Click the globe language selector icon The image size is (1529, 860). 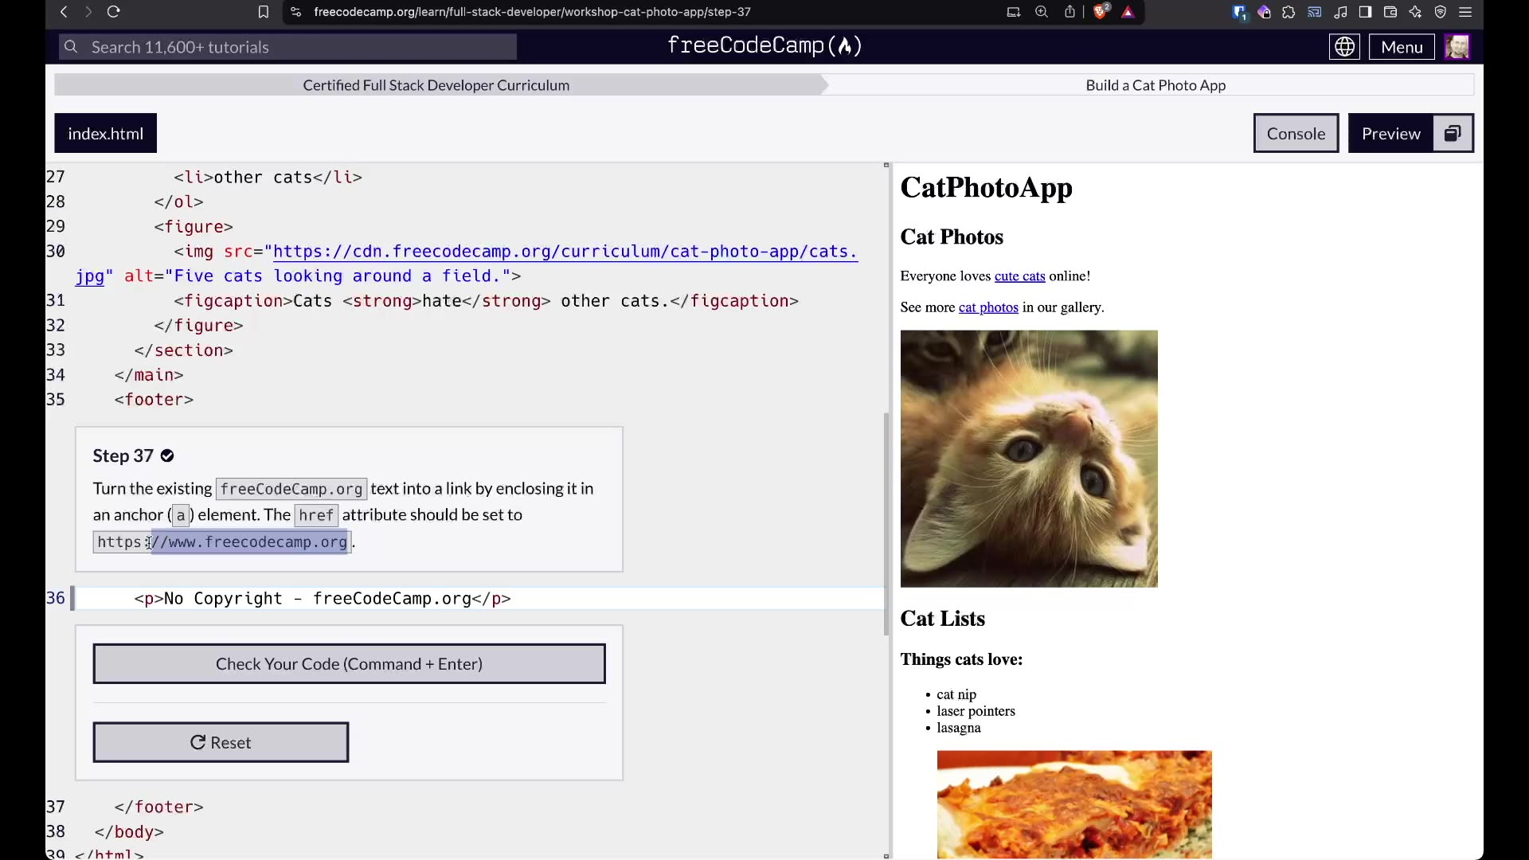(x=1344, y=47)
